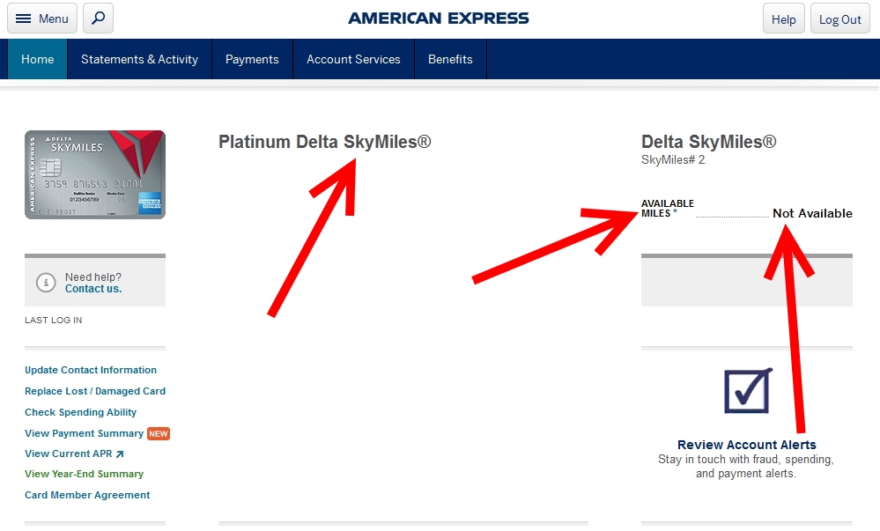
Task: Select the Account Services tab
Action: tap(353, 59)
